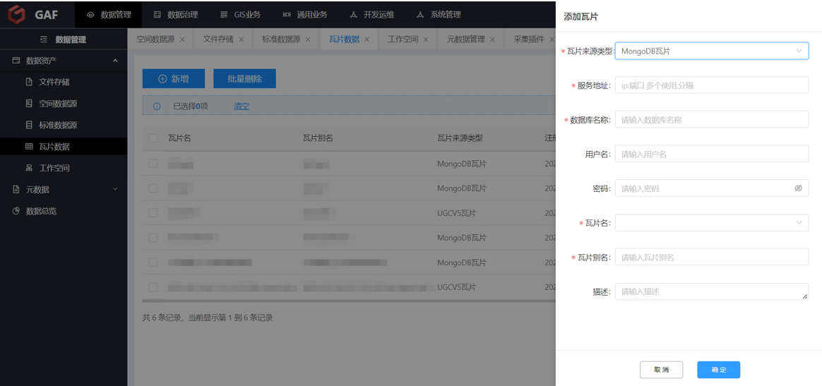Viewport: 822px width, 386px height.
Task: Tick the fourth table row checkbox
Action: [x=153, y=238]
